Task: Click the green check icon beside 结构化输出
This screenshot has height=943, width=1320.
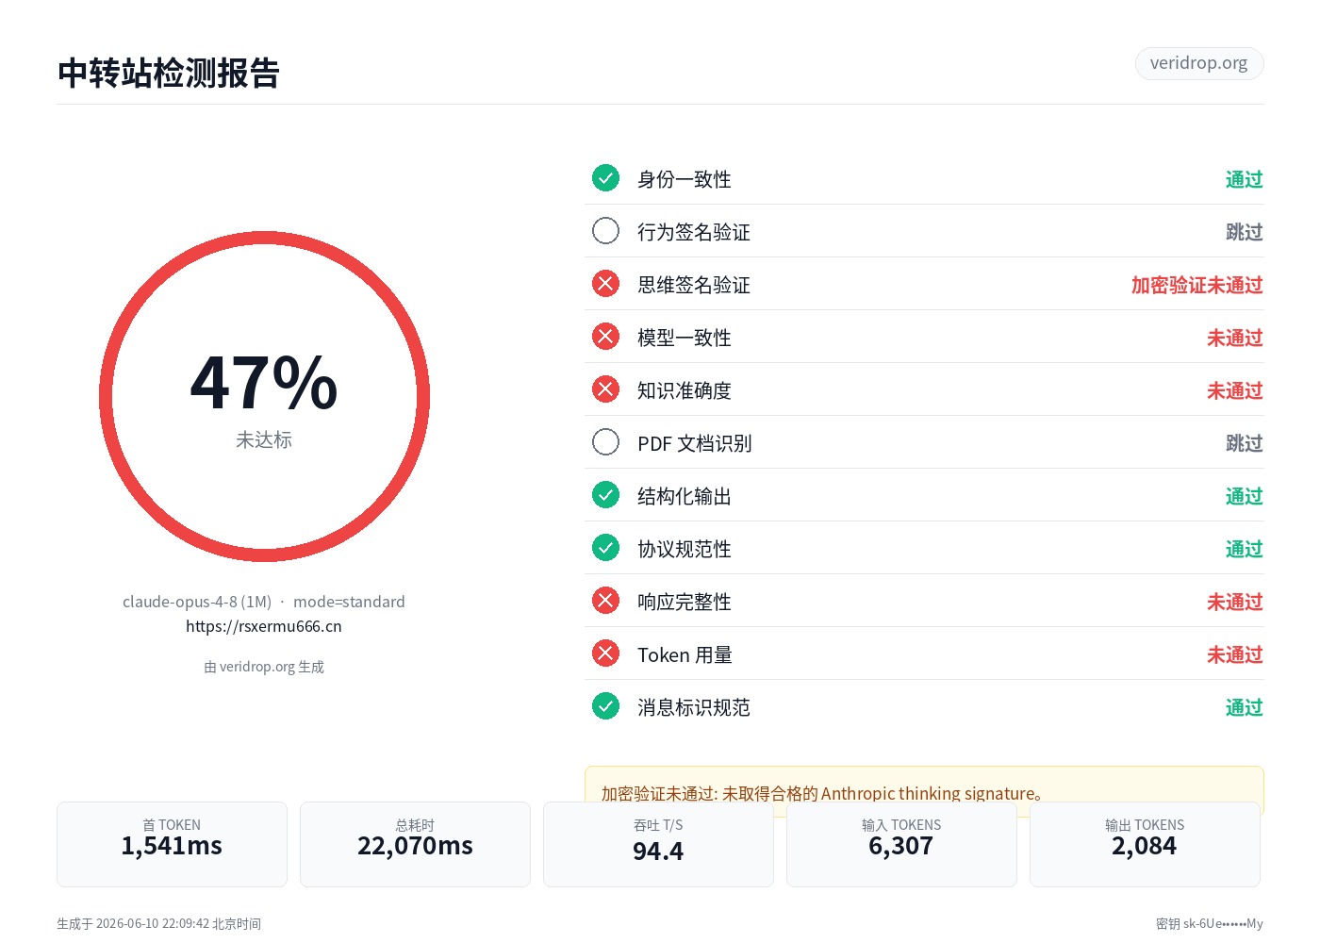Action: pyautogui.click(x=605, y=495)
